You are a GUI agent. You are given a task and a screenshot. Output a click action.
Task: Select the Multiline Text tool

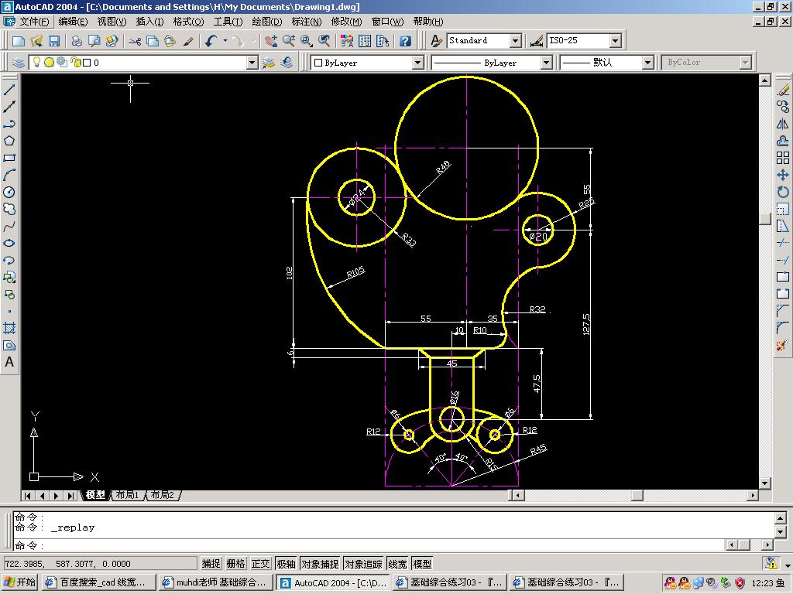pos(9,362)
